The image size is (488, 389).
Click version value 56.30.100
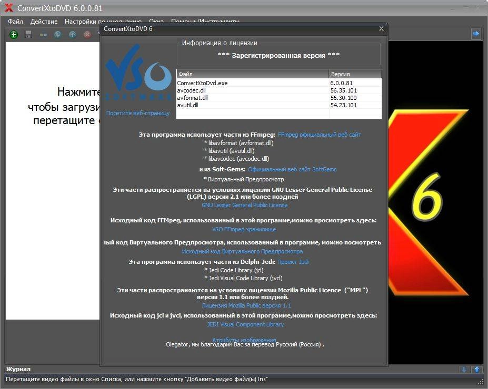(344, 98)
